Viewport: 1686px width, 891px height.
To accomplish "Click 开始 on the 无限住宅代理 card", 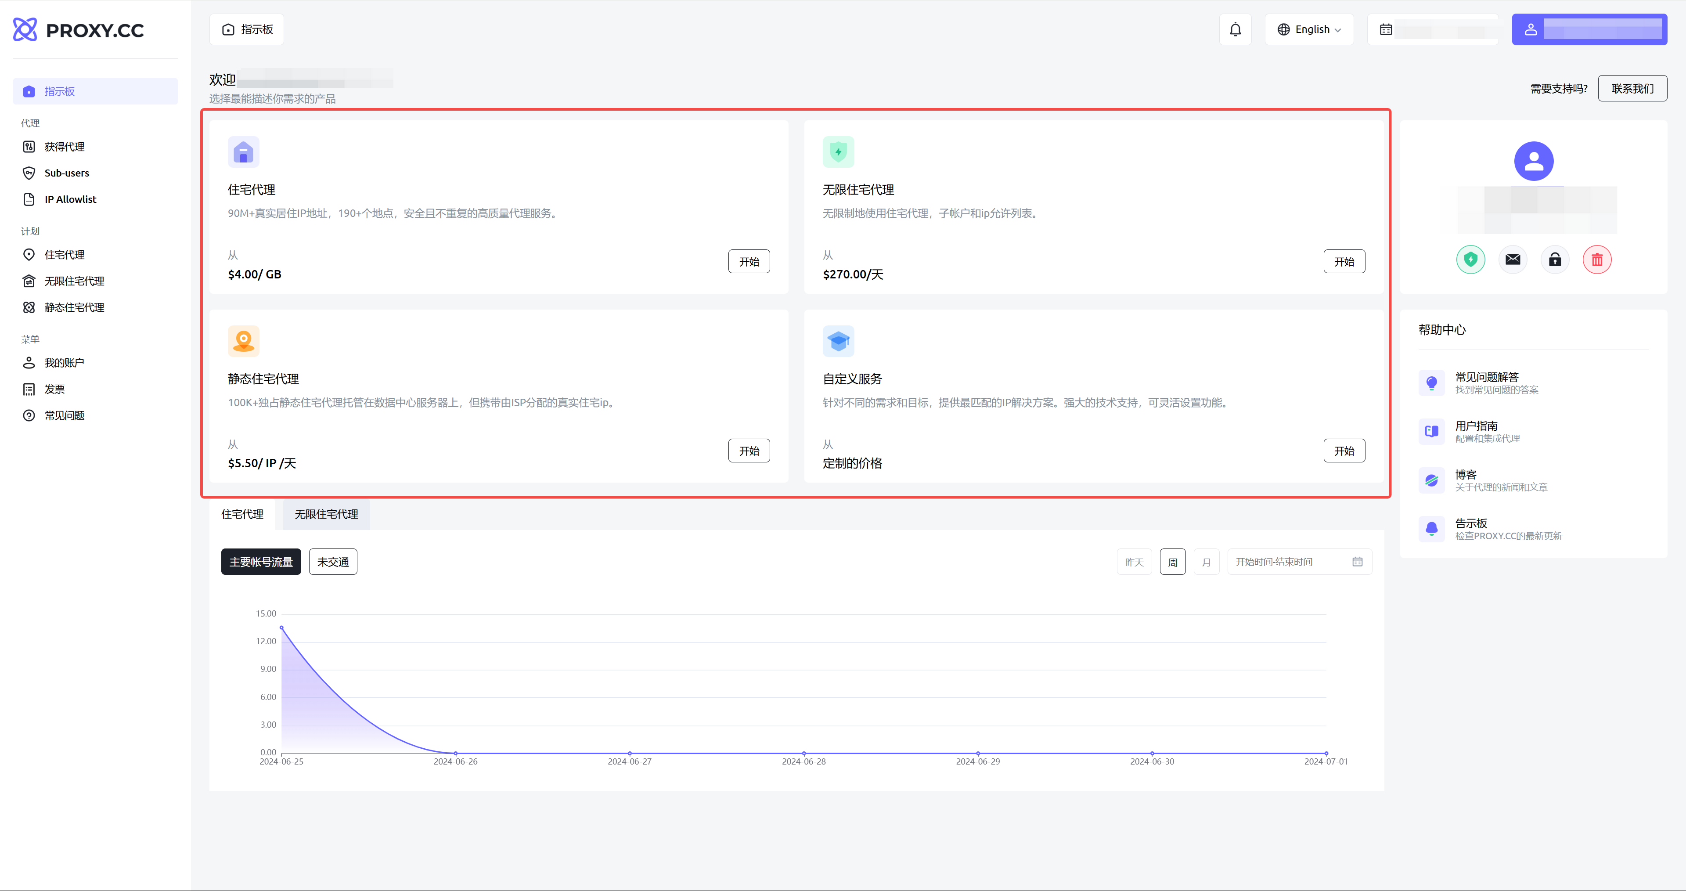I will point(1344,261).
